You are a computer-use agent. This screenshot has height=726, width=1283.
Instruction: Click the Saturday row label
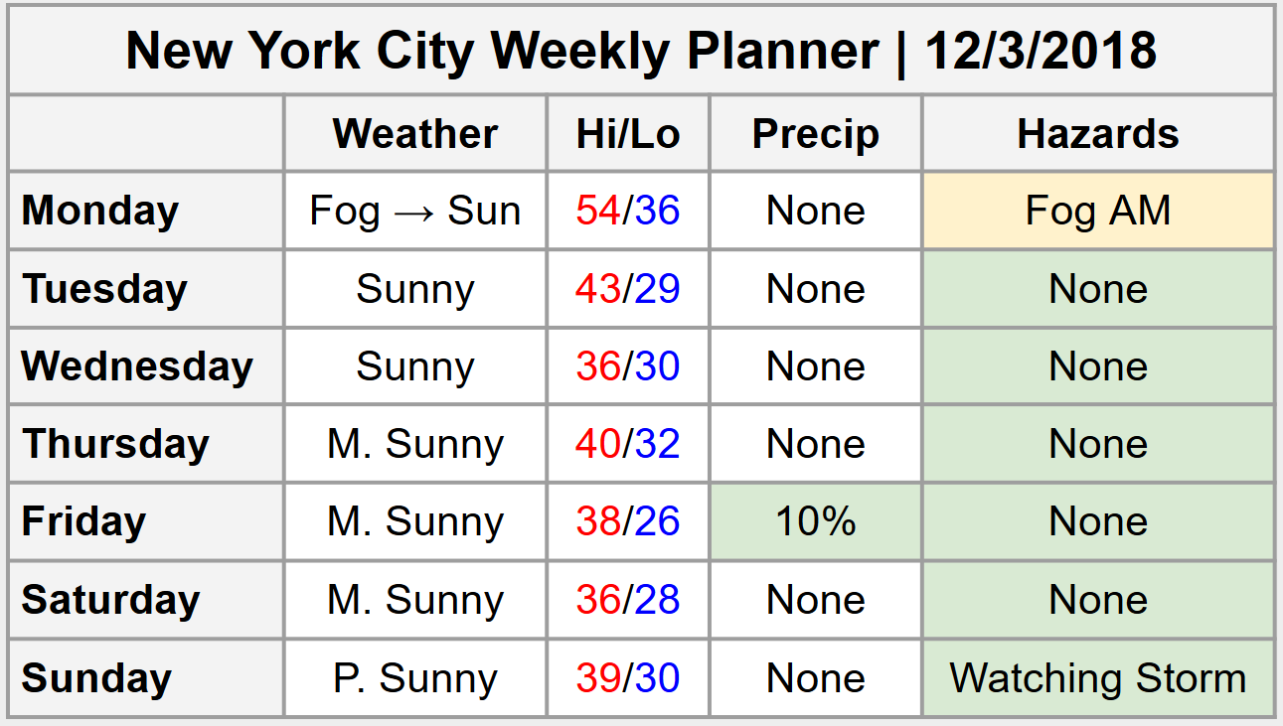coord(110,600)
